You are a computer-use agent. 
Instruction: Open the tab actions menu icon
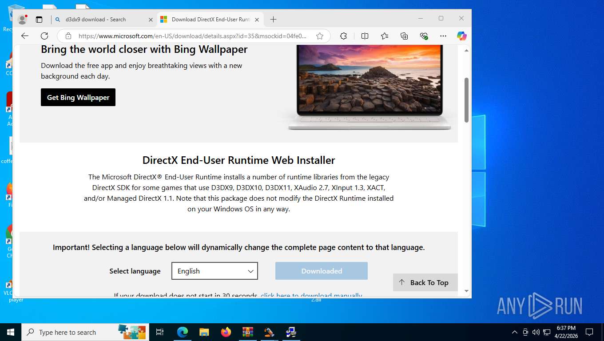[x=39, y=20]
